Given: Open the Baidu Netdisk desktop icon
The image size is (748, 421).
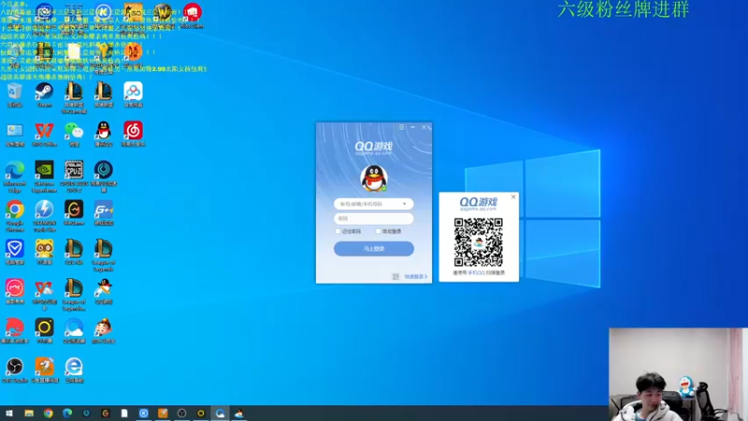Looking at the screenshot, I should pos(133,94).
